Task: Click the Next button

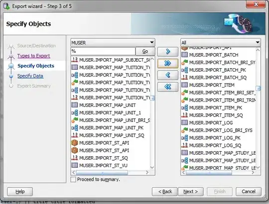Action: click(191, 192)
